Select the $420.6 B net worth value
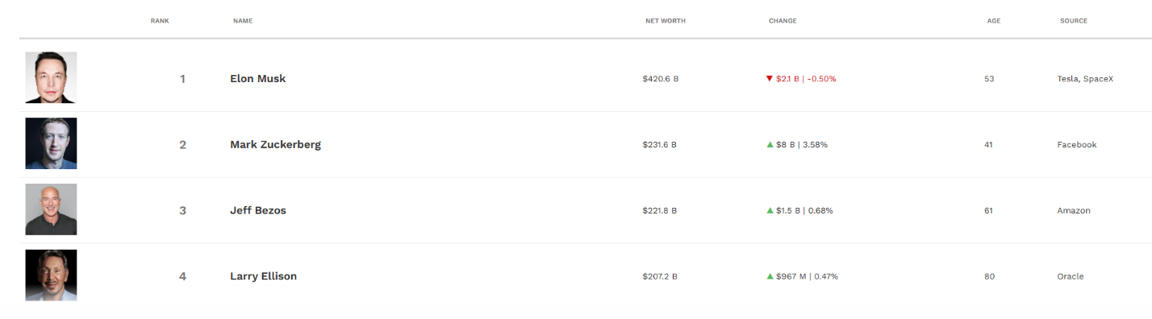The image size is (1152, 319). coord(661,79)
